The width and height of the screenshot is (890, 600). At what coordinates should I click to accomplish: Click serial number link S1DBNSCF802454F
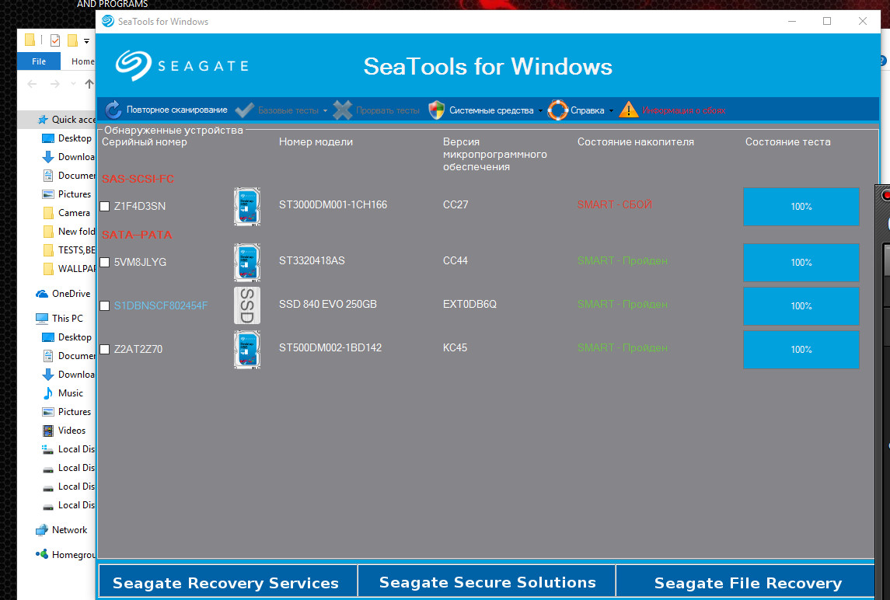[x=161, y=306]
